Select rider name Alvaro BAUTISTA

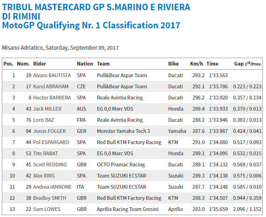(x=52, y=75)
